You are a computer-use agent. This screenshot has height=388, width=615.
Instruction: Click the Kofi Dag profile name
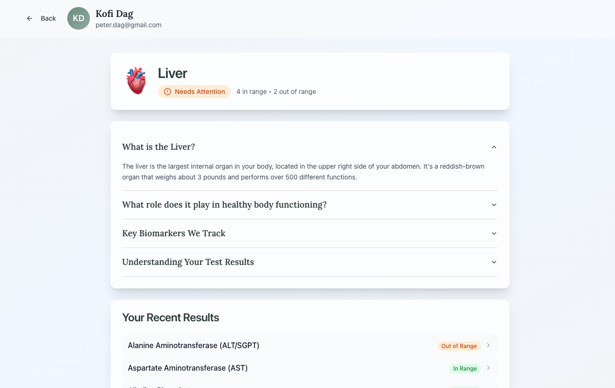(114, 14)
